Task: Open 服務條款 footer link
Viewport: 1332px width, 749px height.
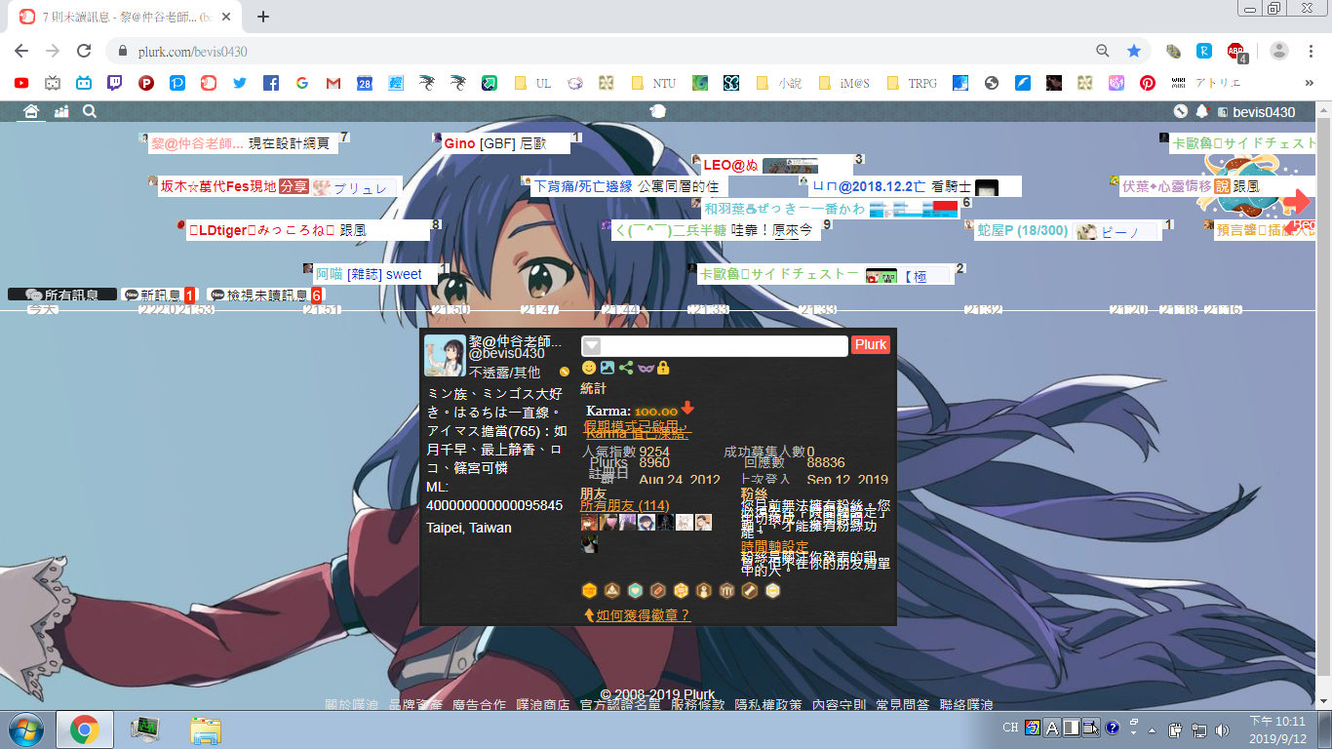Action: point(697,705)
